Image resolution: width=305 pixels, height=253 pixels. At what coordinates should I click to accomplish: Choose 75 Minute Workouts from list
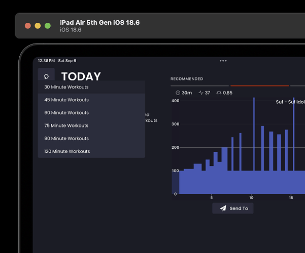(91, 125)
